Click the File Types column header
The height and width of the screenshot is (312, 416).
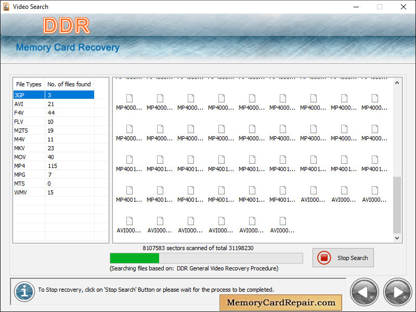pos(29,84)
